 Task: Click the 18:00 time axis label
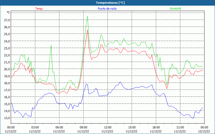click(x=156, y=128)
